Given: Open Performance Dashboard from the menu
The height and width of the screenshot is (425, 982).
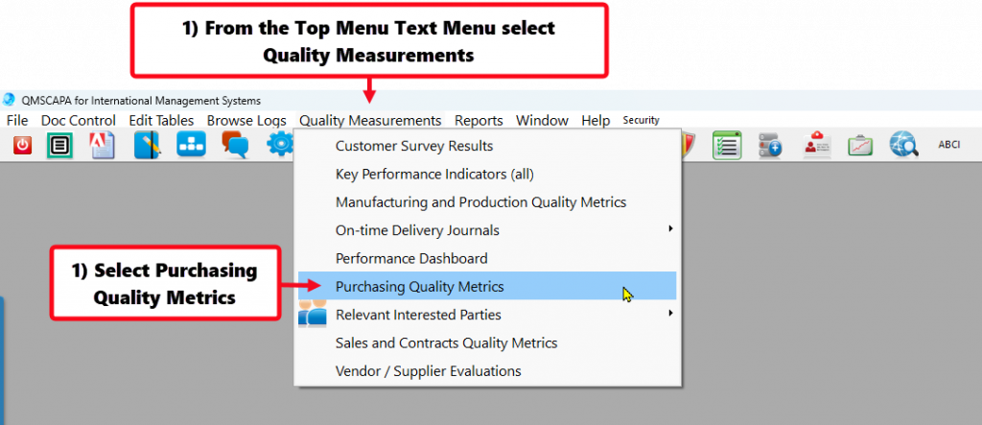Looking at the screenshot, I should point(411,258).
